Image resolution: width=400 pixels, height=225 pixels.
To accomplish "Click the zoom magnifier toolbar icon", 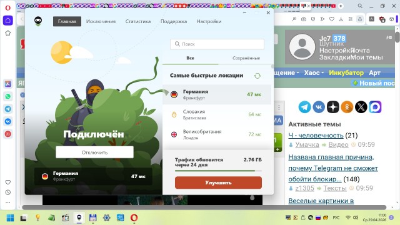I will click(x=294, y=19).
